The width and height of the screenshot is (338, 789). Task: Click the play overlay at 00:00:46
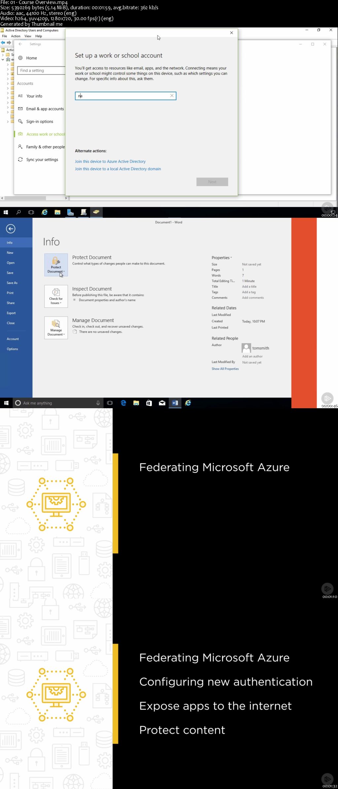pyautogui.click(x=327, y=398)
